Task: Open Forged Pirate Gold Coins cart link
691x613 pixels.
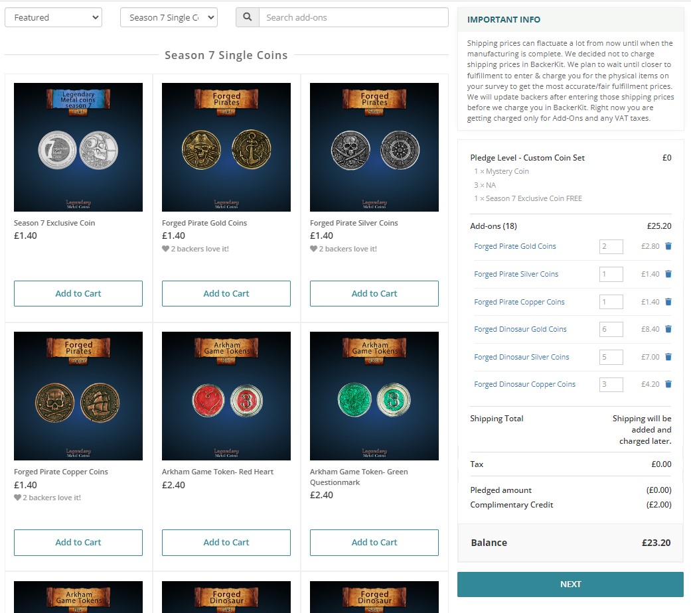Action: click(x=514, y=246)
